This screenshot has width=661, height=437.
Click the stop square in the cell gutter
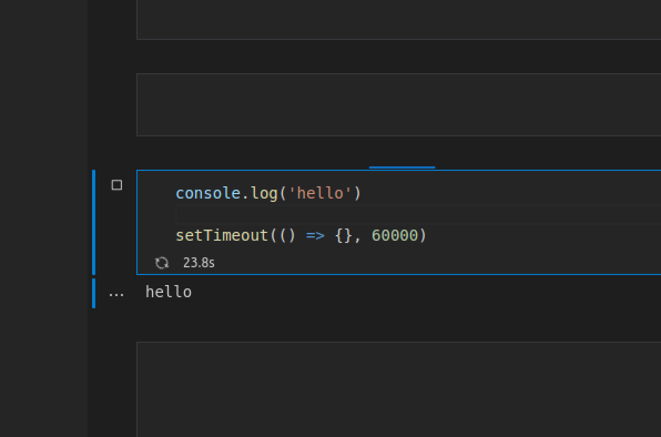pyautogui.click(x=117, y=186)
